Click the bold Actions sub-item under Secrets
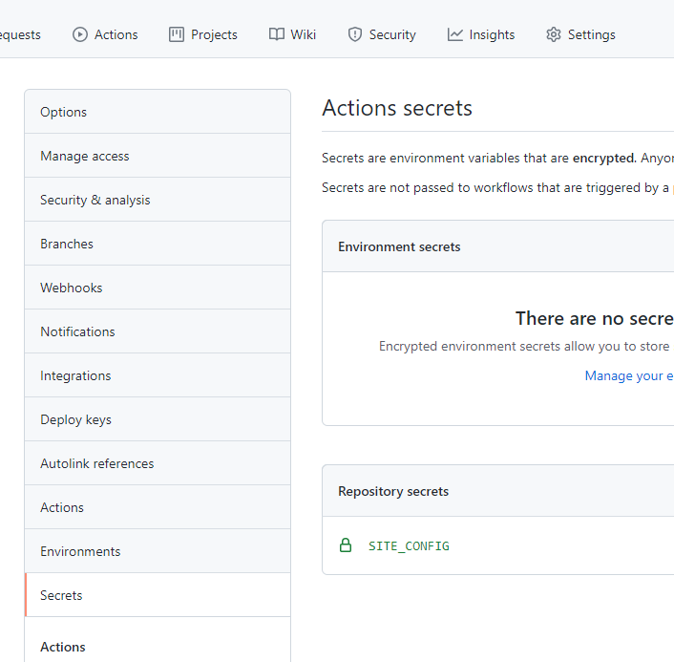The height and width of the screenshot is (662, 674). (x=63, y=647)
